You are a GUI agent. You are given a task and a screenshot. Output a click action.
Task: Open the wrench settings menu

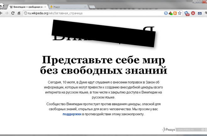(206, 13)
